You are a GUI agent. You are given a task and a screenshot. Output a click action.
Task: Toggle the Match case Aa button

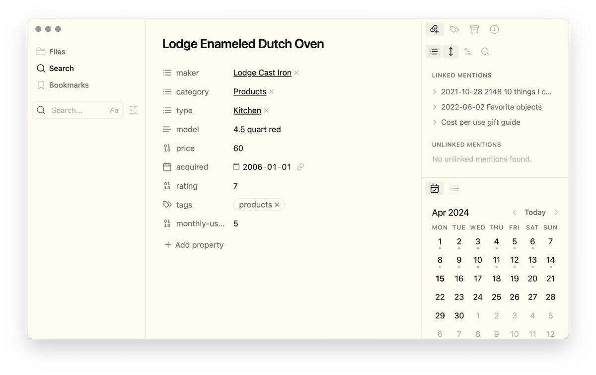coord(114,110)
